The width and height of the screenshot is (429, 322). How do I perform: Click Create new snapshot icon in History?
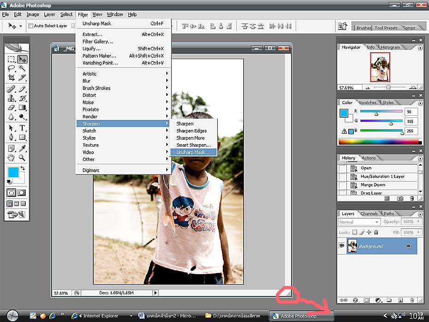[400, 198]
